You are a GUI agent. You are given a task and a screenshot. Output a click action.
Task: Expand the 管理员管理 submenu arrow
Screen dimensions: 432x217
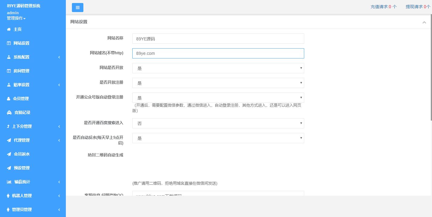pos(59,209)
